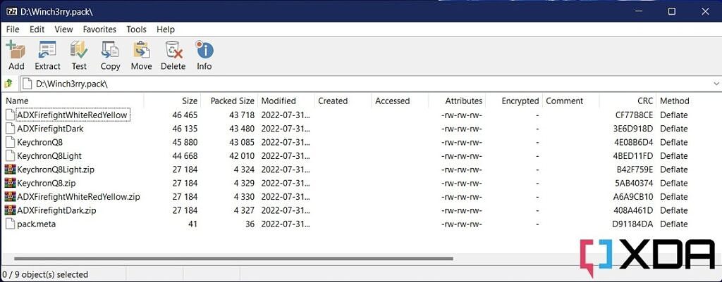This screenshot has height=282, width=722.
Task: Run the Test archive tool
Action: click(x=79, y=55)
